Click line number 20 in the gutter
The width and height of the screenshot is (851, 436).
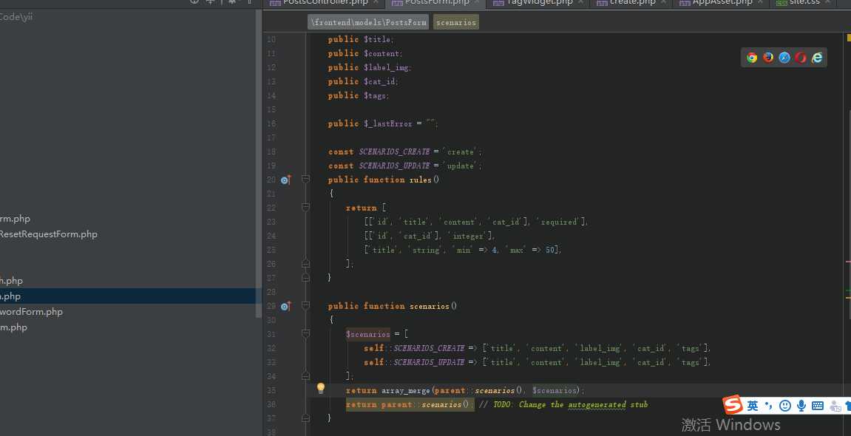[271, 180]
